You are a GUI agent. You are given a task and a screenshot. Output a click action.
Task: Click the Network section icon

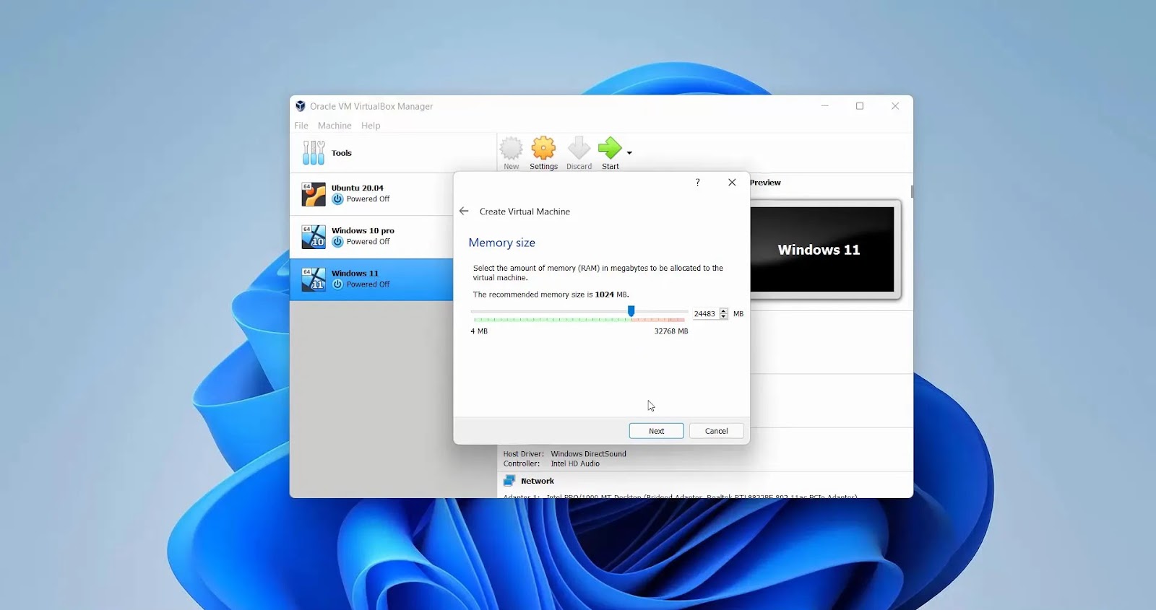(509, 481)
